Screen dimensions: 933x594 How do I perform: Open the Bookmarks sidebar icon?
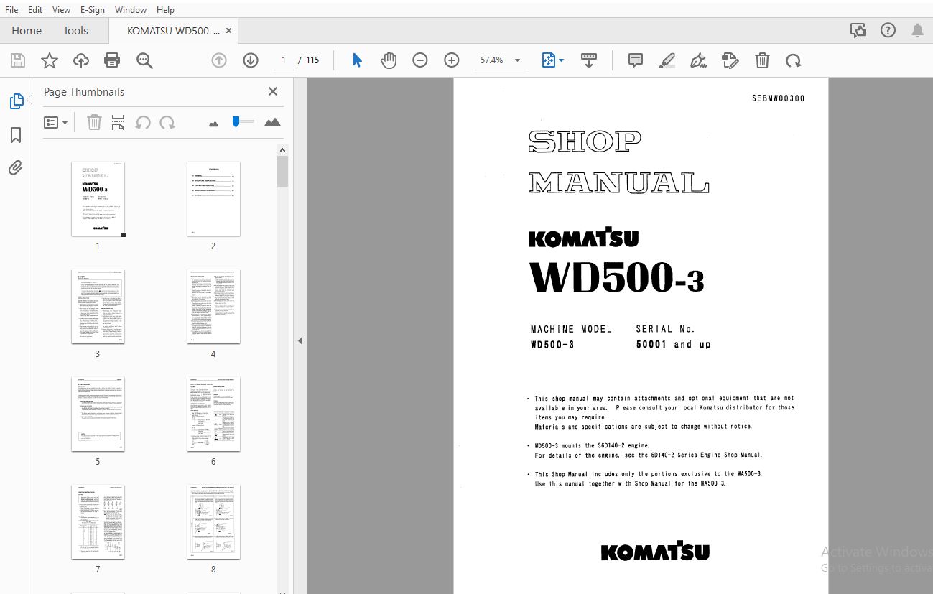(16, 135)
